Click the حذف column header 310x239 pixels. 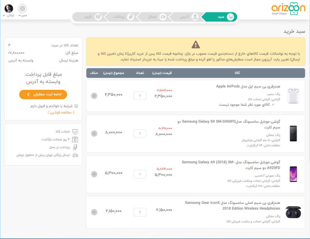(94, 73)
